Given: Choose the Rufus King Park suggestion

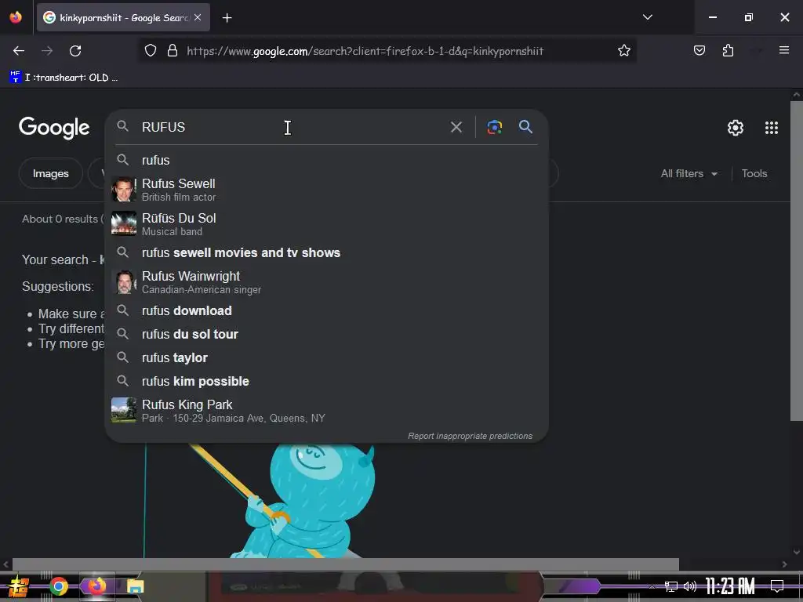Looking at the screenshot, I should [x=326, y=411].
